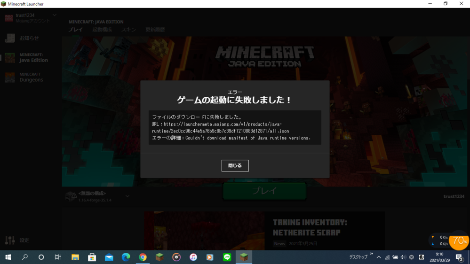Switch to the Play tab (プレイ)
This screenshot has height=264, width=470.
coord(75,29)
